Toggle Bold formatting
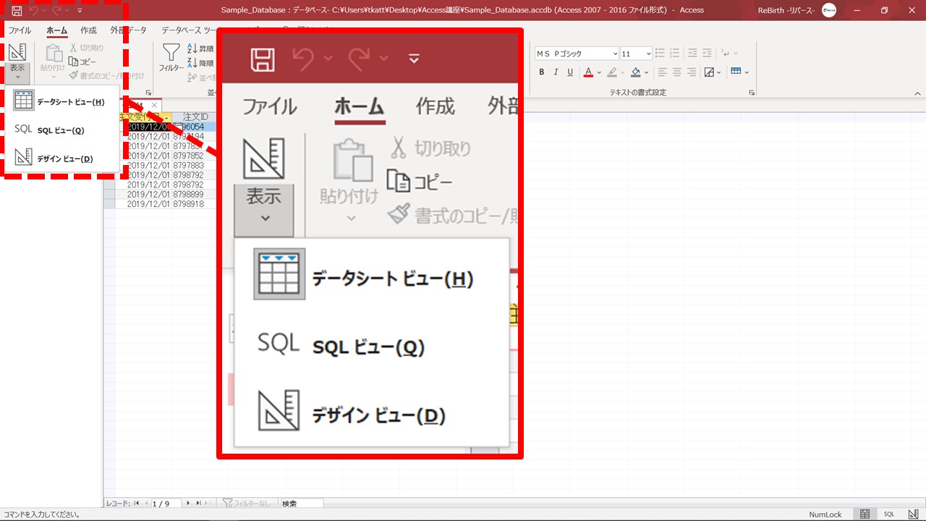The width and height of the screenshot is (926, 521). tap(542, 72)
